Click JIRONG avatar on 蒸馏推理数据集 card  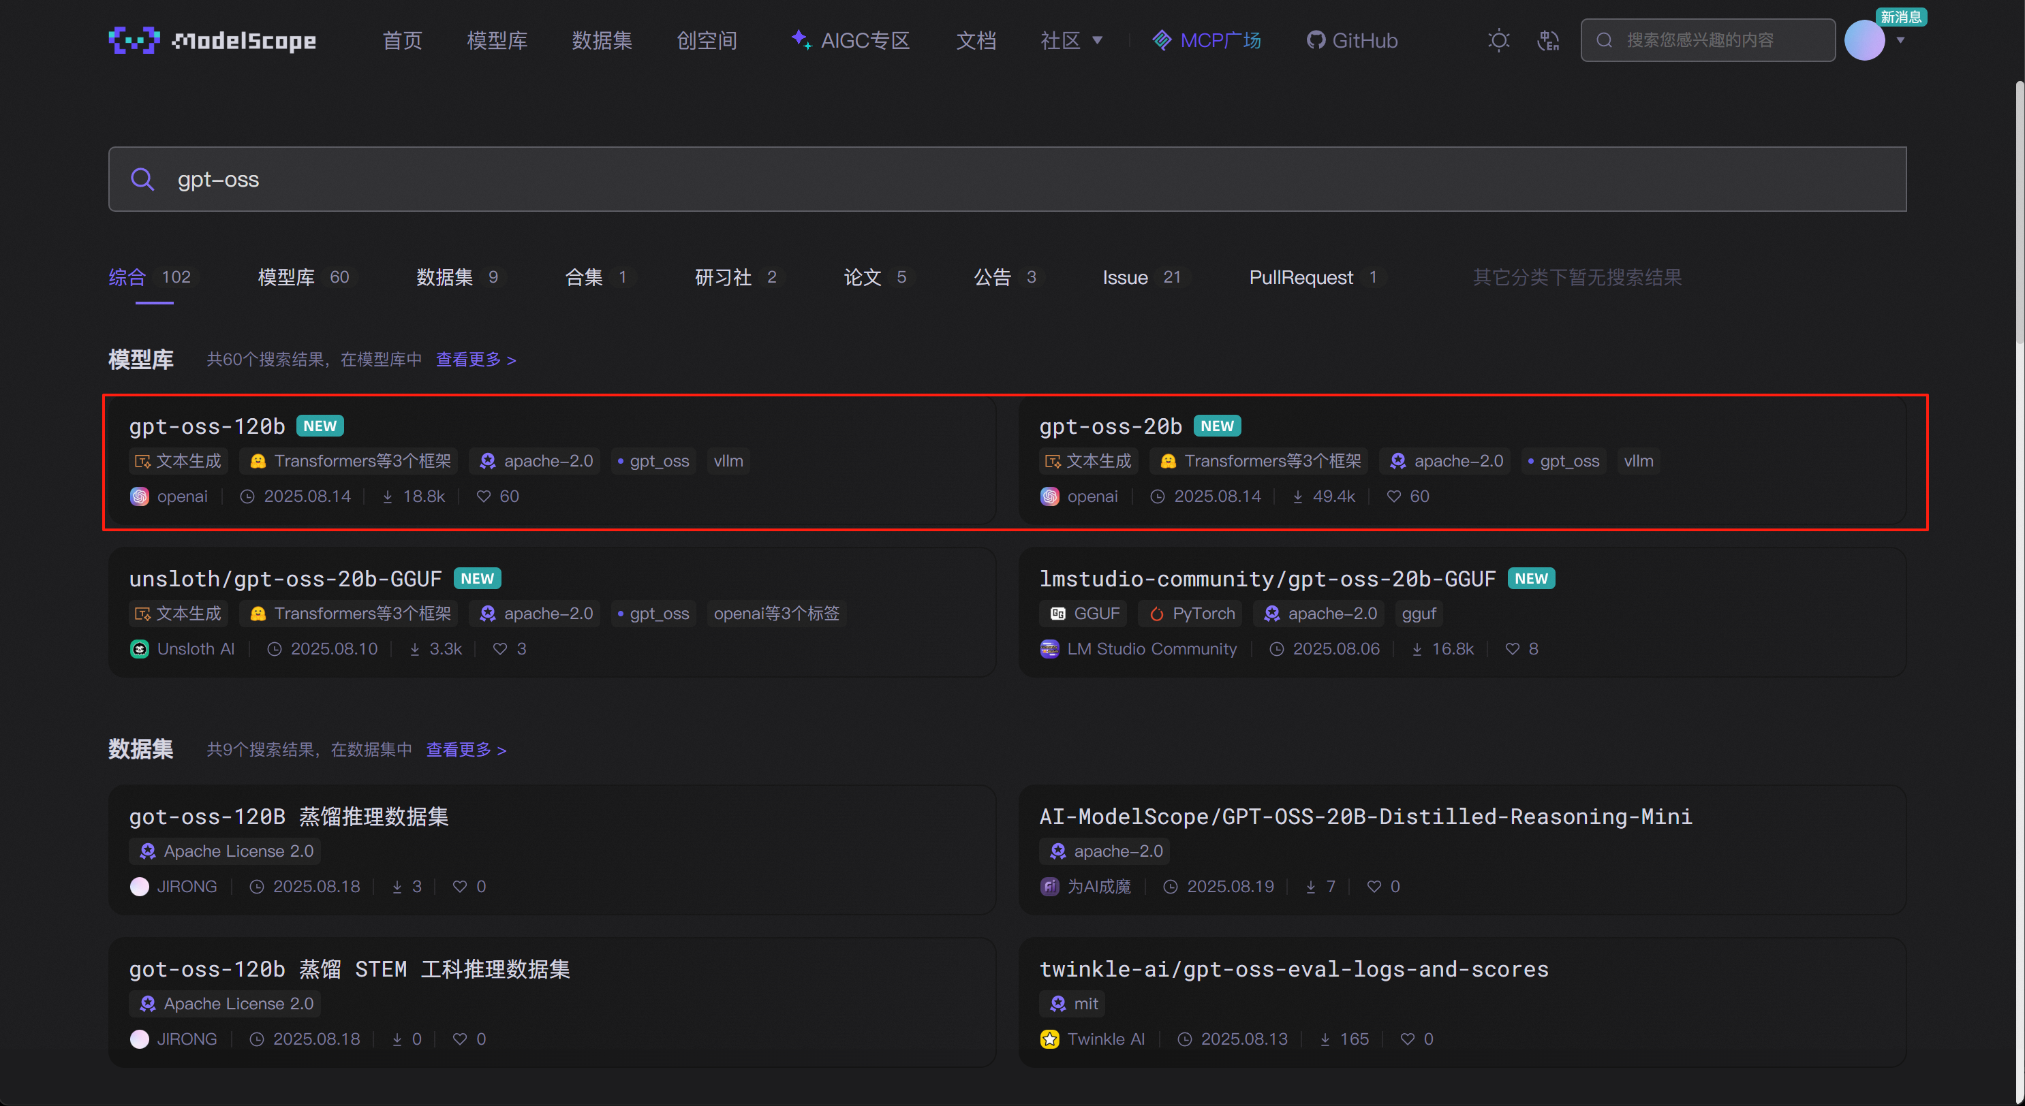(139, 887)
